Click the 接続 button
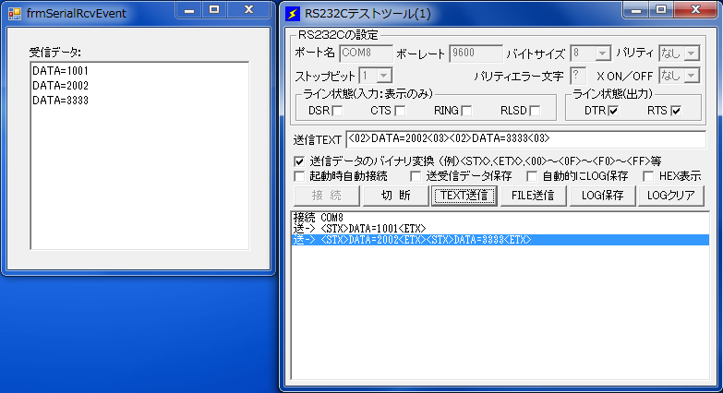The width and height of the screenshot is (723, 393). coord(327,196)
